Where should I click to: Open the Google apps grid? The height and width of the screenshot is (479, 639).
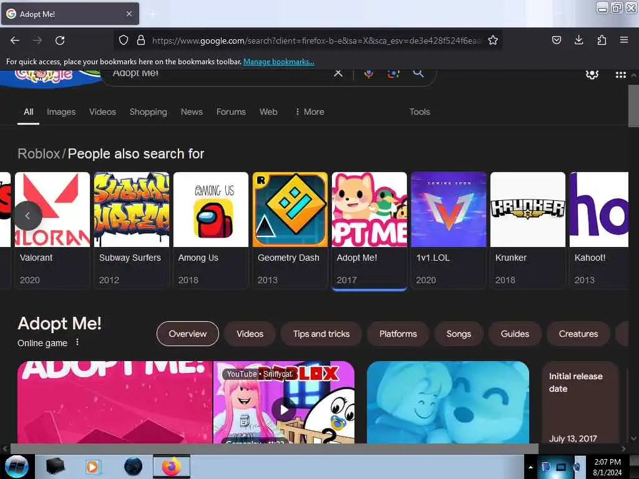pyautogui.click(x=621, y=75)
